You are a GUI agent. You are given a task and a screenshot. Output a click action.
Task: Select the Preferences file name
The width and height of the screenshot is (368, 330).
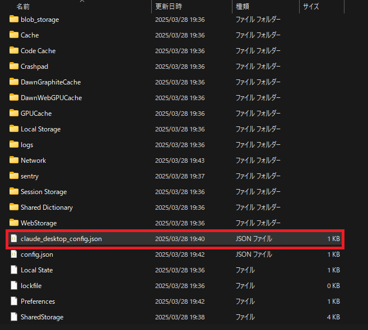[38, 301]
